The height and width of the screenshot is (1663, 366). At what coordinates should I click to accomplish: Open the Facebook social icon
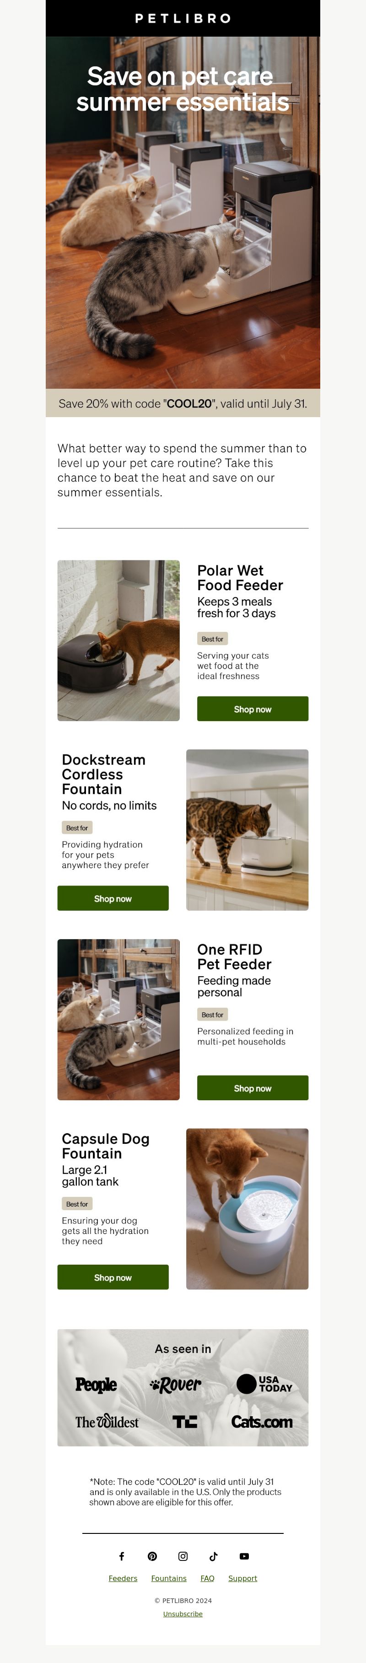121,1556
